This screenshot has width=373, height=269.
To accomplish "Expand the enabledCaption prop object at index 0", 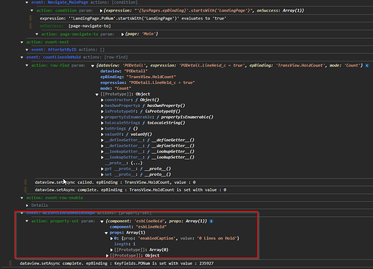I will [112, 239].
